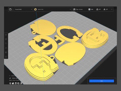Click the pencil icon to rename the job
The height and width of the screenshot is (91, 121).
tap(10, 78)
